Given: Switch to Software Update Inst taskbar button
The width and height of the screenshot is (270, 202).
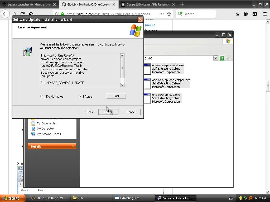Looking at the screenshot, I should click(x=175, y=198).
